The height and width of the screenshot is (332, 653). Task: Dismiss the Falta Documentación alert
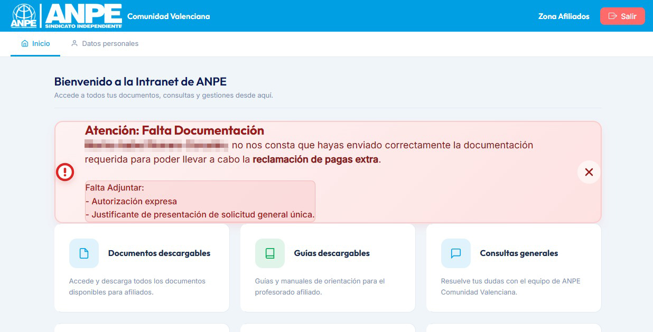click(x=589, y=172)
